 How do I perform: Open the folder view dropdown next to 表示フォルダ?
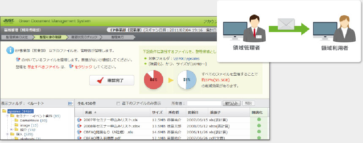tap(70, 103)
